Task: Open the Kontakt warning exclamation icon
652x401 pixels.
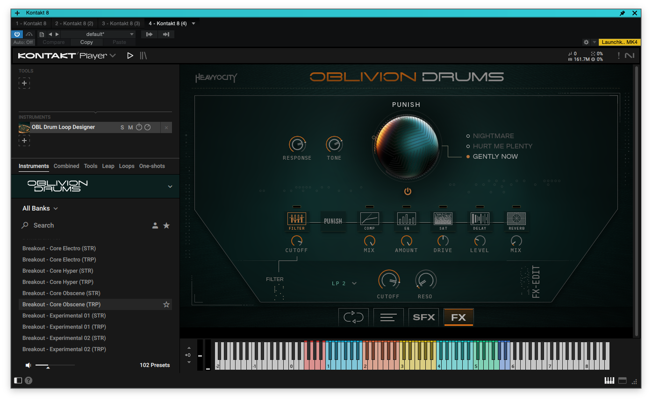Action: click(x=619, y=56)
